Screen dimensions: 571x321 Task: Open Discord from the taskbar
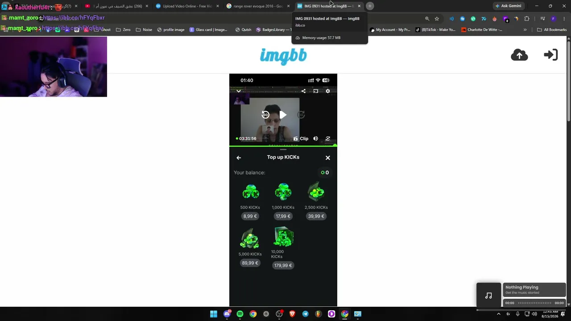(x=227, y=314)
